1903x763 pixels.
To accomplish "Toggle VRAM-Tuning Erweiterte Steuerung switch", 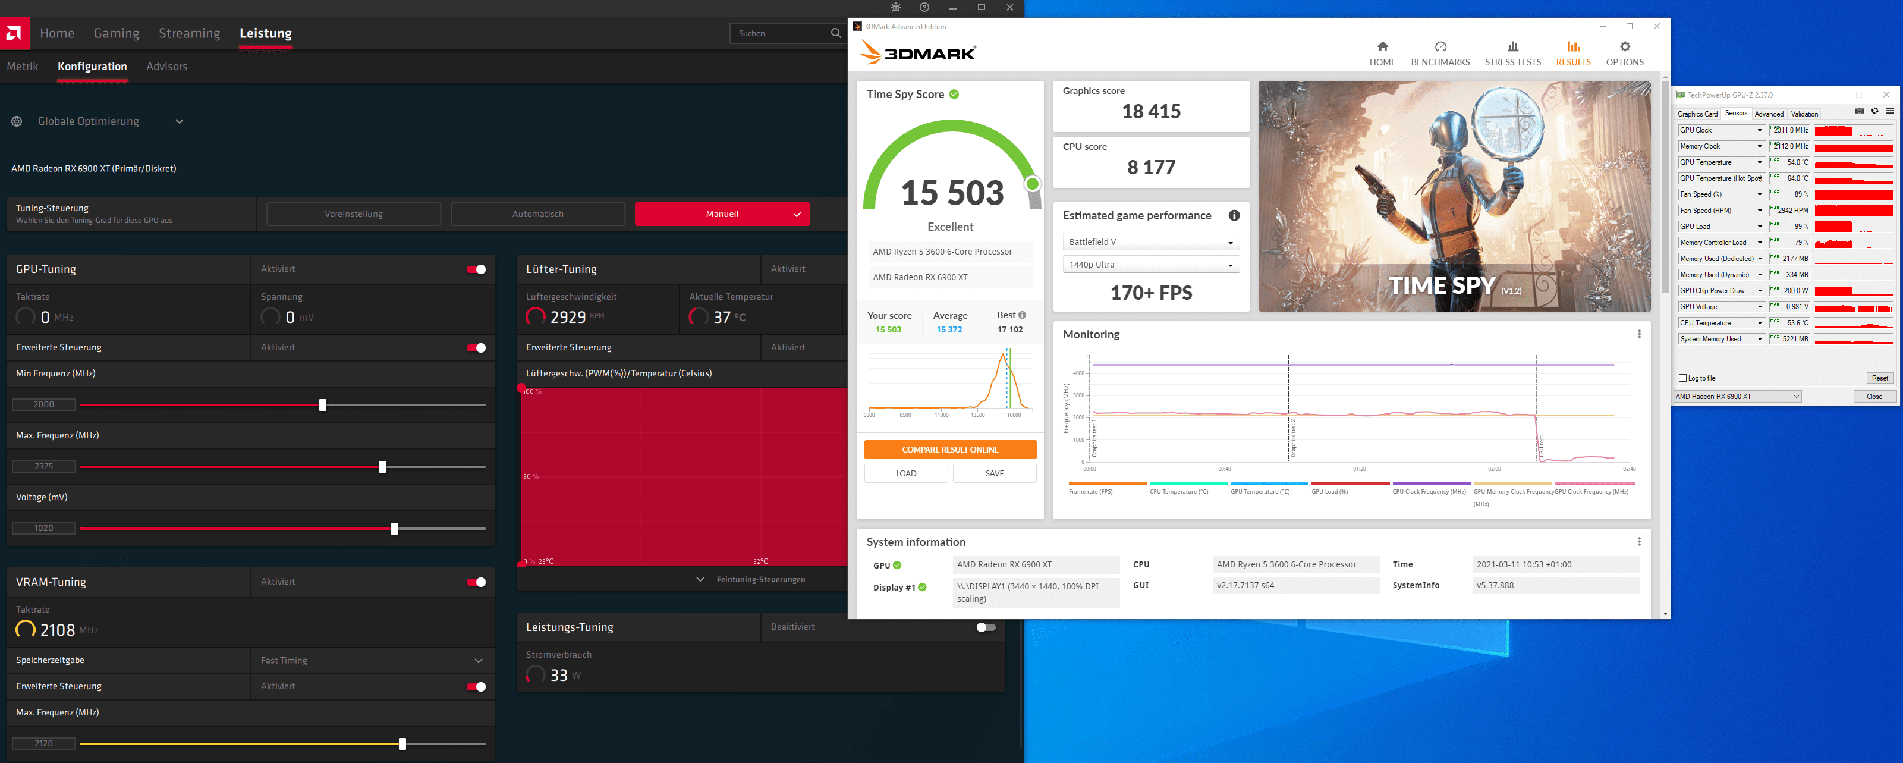I will tap(476, 687).
